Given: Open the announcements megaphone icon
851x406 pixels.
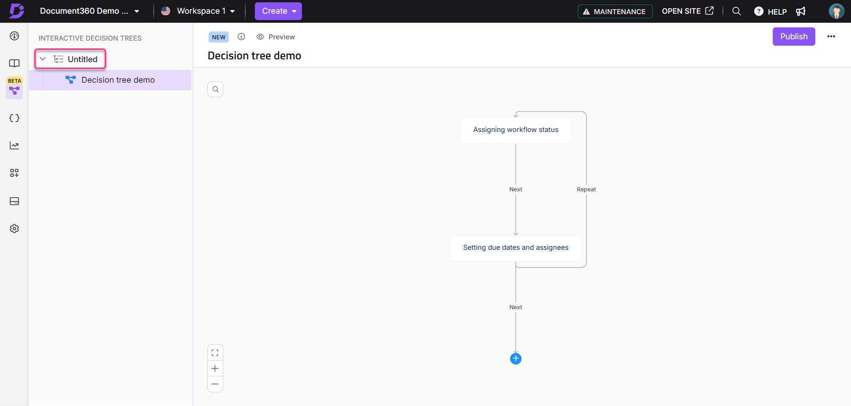Looking at the screenshot, I should [801, 11].
